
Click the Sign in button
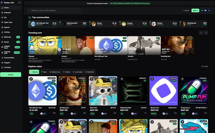(x=195, y=10)
